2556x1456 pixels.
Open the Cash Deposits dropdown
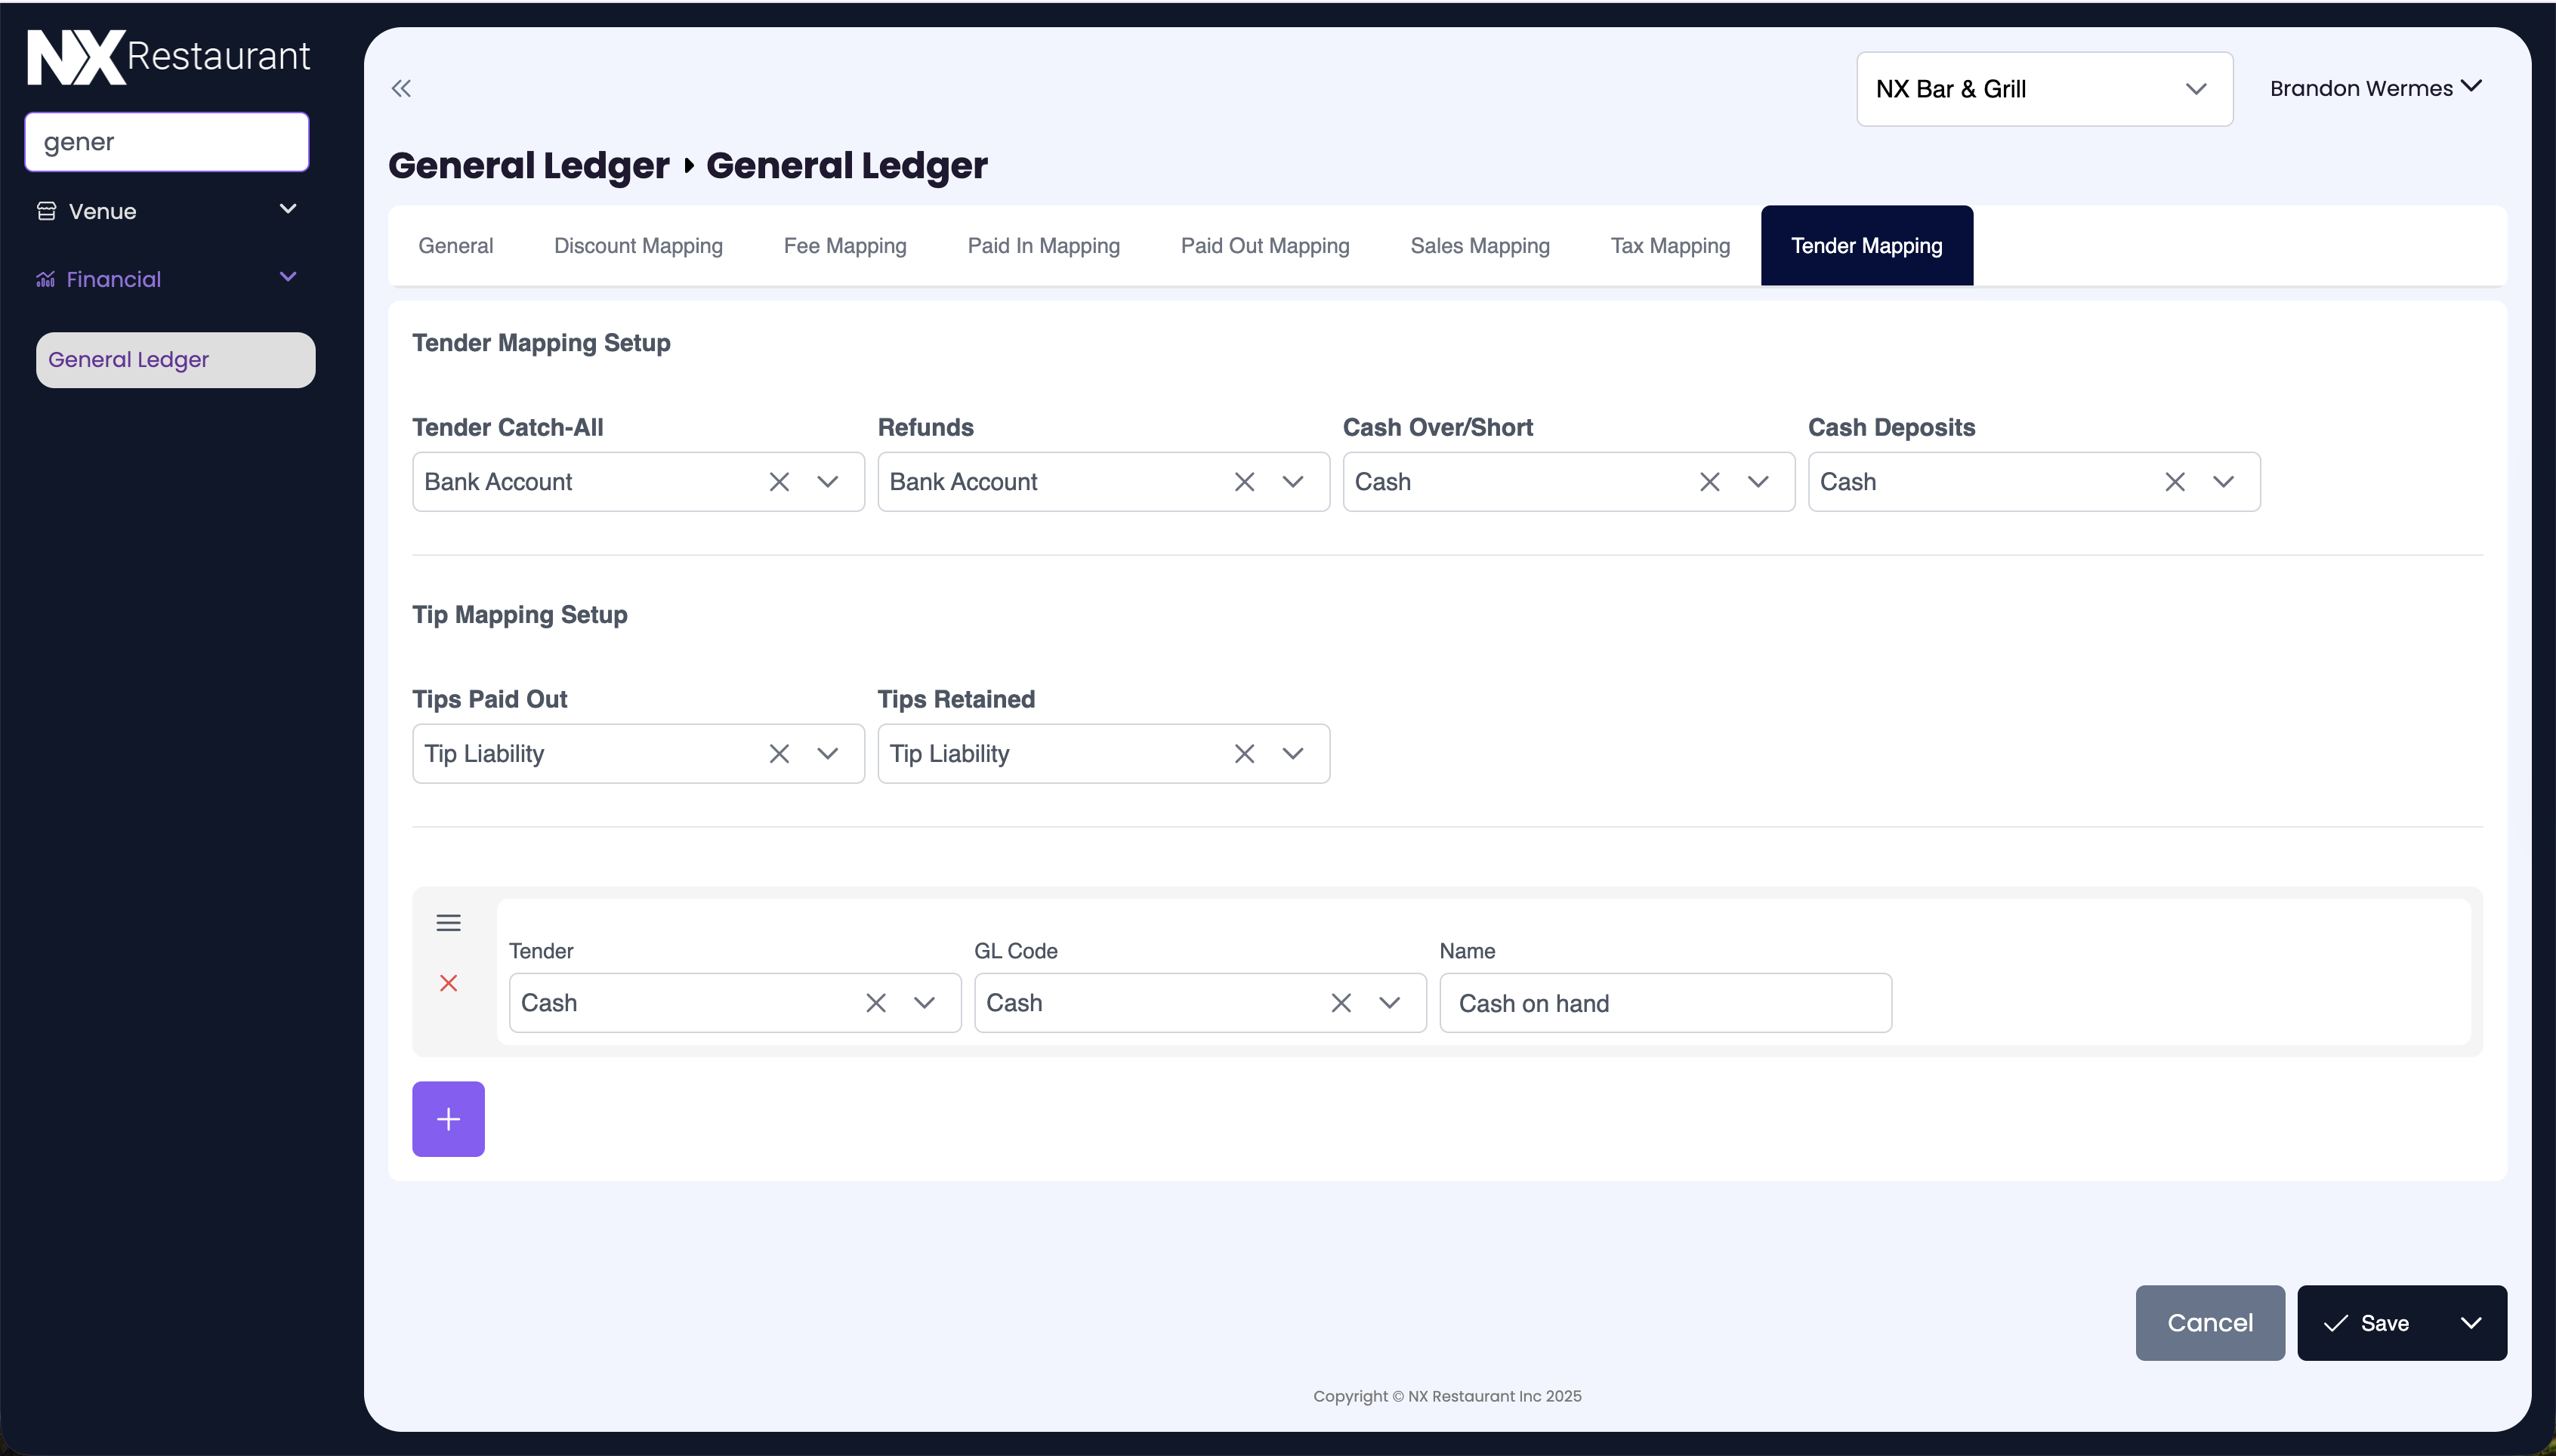(2222, 482)
